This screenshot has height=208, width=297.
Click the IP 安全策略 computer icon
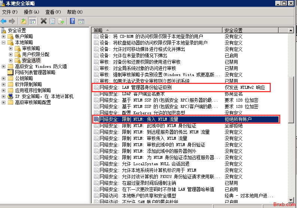click(x=10, y=96)
